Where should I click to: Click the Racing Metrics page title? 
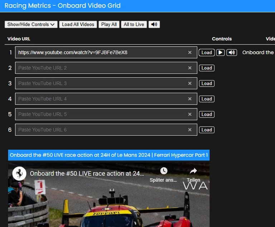click(62, 6)
